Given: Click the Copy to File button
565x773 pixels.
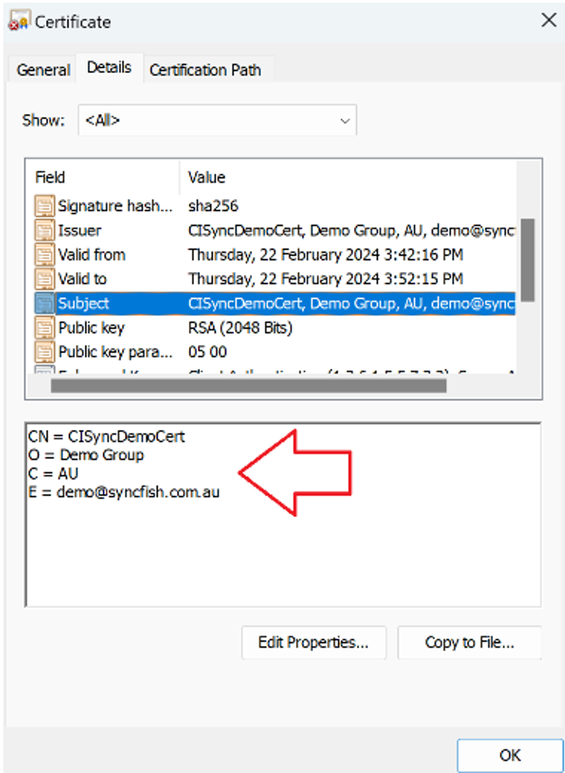Looking at the screenshot, I should tap(470, 643).
